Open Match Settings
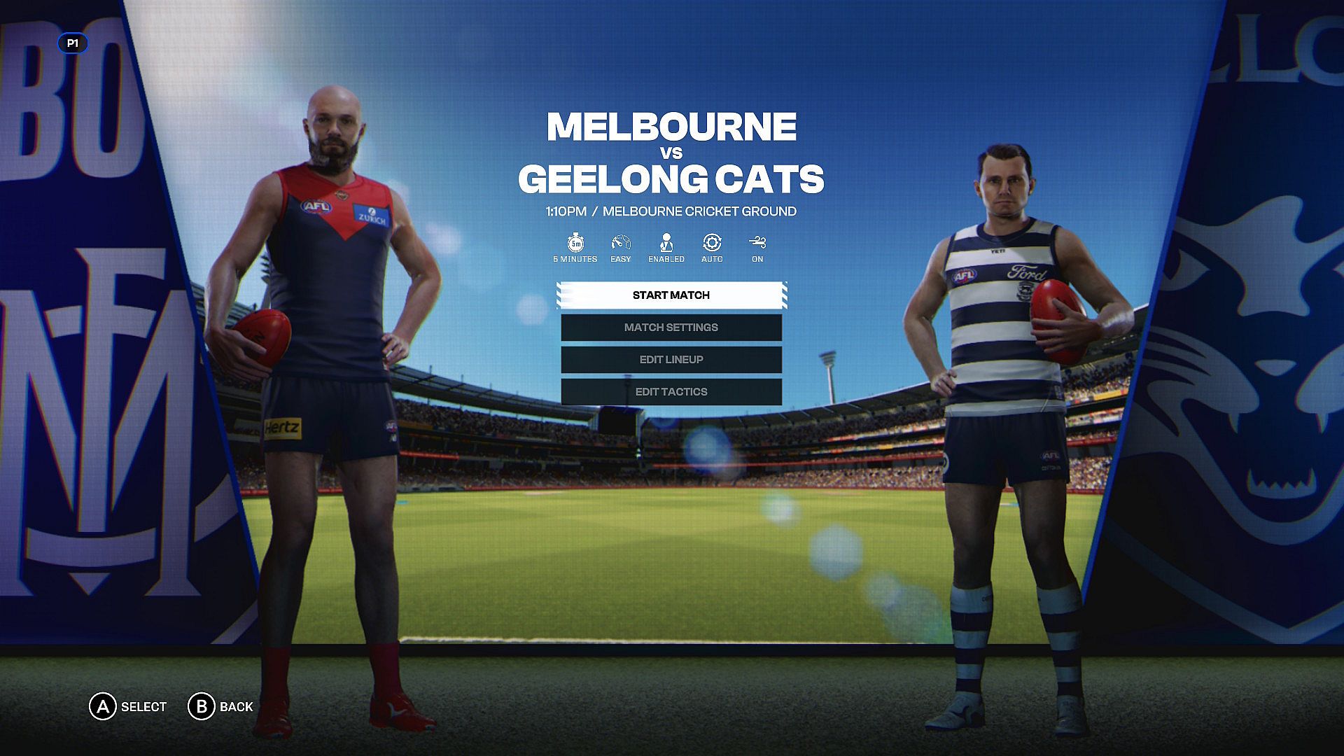Image resolution: width=1344 pixels, height=756 pixels. tap(671, 328)
